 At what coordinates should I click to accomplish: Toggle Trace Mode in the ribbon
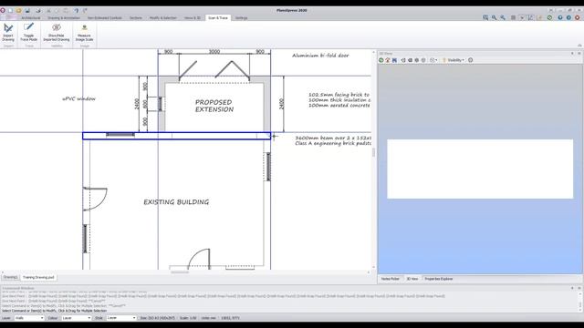[28, 33]
